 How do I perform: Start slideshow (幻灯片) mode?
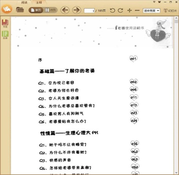(170, 11)
